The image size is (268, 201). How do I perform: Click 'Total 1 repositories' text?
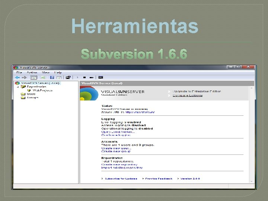pyautogui.click(x=118, y=161)
